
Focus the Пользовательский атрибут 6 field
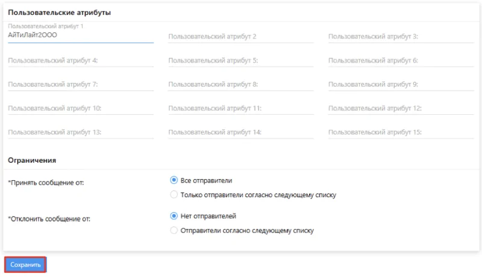point(401,61)
